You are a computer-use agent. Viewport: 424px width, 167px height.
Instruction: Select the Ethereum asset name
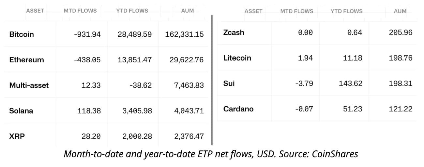coord(26,60)
